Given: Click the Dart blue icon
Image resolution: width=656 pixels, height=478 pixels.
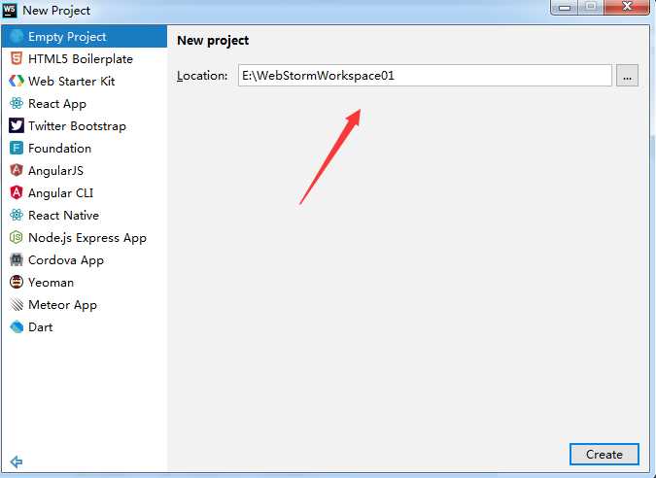Looking at the screenshot, I should click(17, 327).
